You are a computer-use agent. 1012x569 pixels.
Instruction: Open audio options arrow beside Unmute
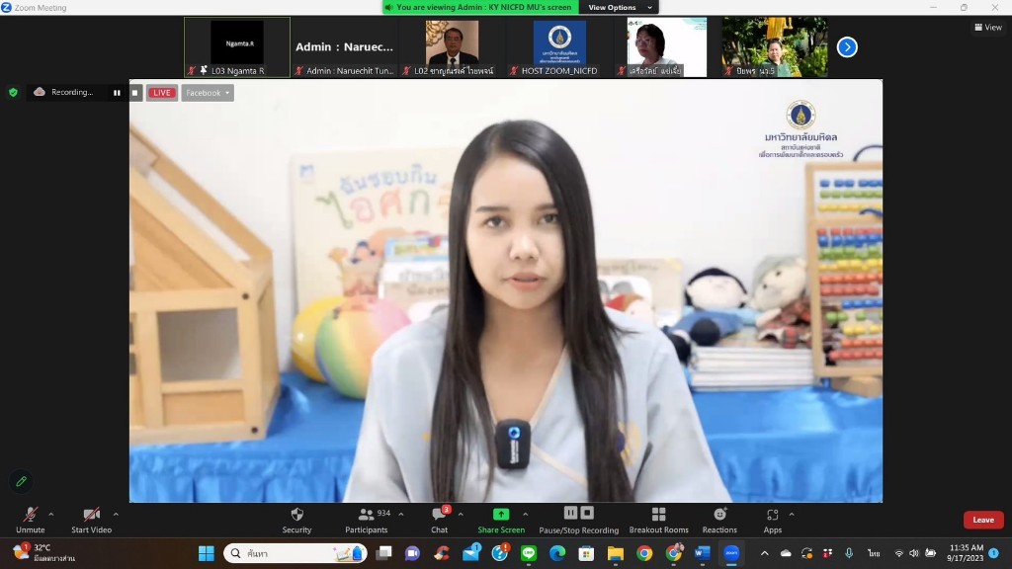[x=51, y=514]
